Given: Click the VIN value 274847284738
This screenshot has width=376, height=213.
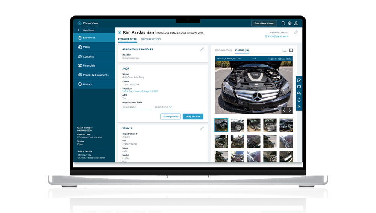Looking at the screenshot, I should point(129,144).
